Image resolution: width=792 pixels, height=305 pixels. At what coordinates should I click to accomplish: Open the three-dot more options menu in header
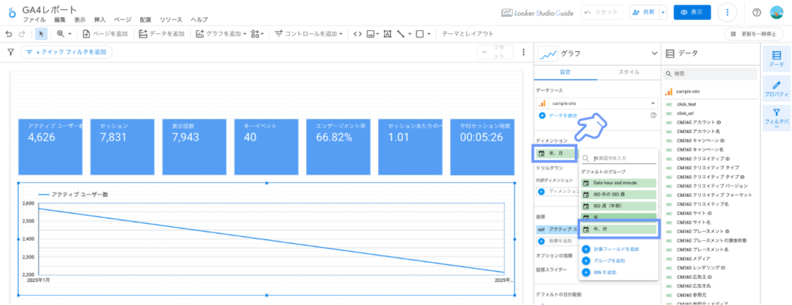[x=727, y=12]
